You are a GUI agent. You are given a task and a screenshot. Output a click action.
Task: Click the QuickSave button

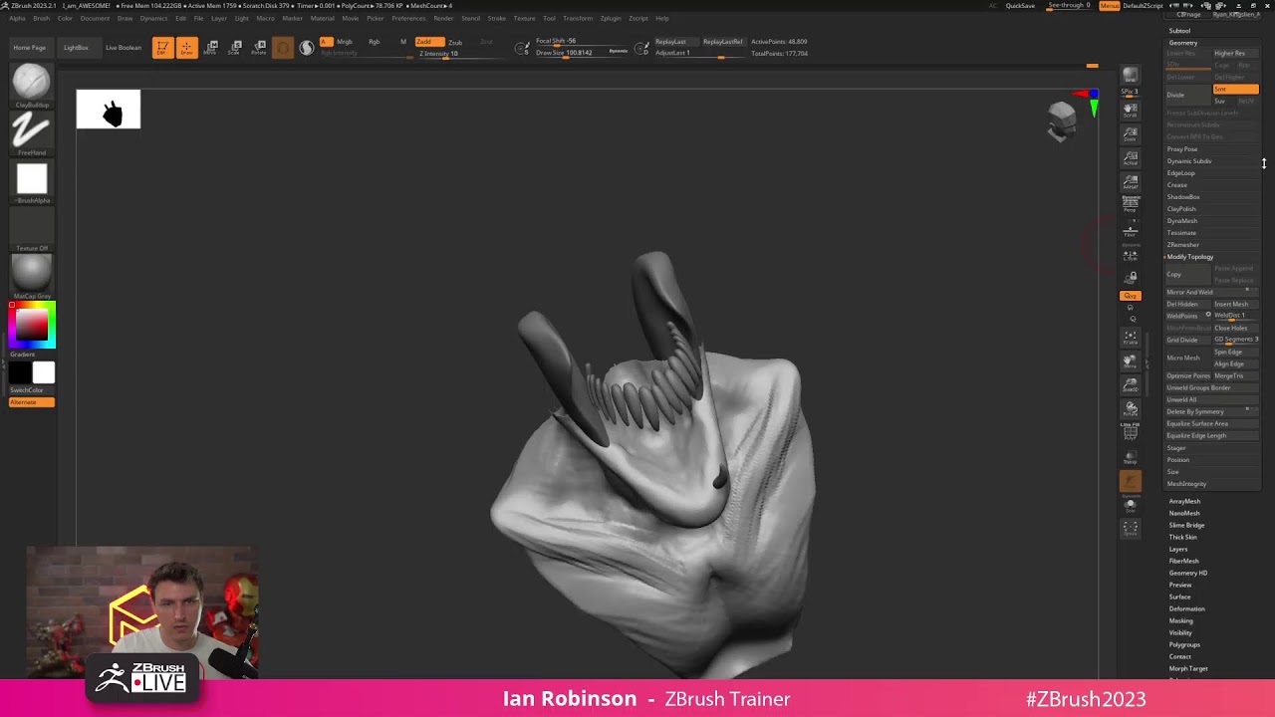pos(1020,6)
